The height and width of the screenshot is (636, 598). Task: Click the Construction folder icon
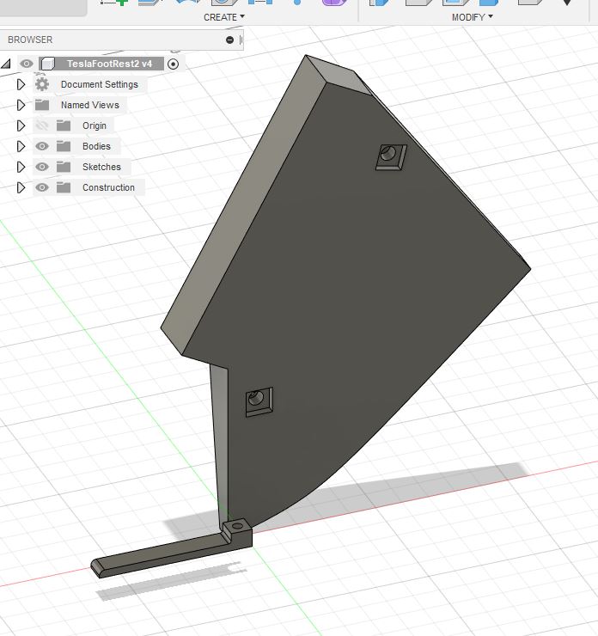tap(64, 187)
